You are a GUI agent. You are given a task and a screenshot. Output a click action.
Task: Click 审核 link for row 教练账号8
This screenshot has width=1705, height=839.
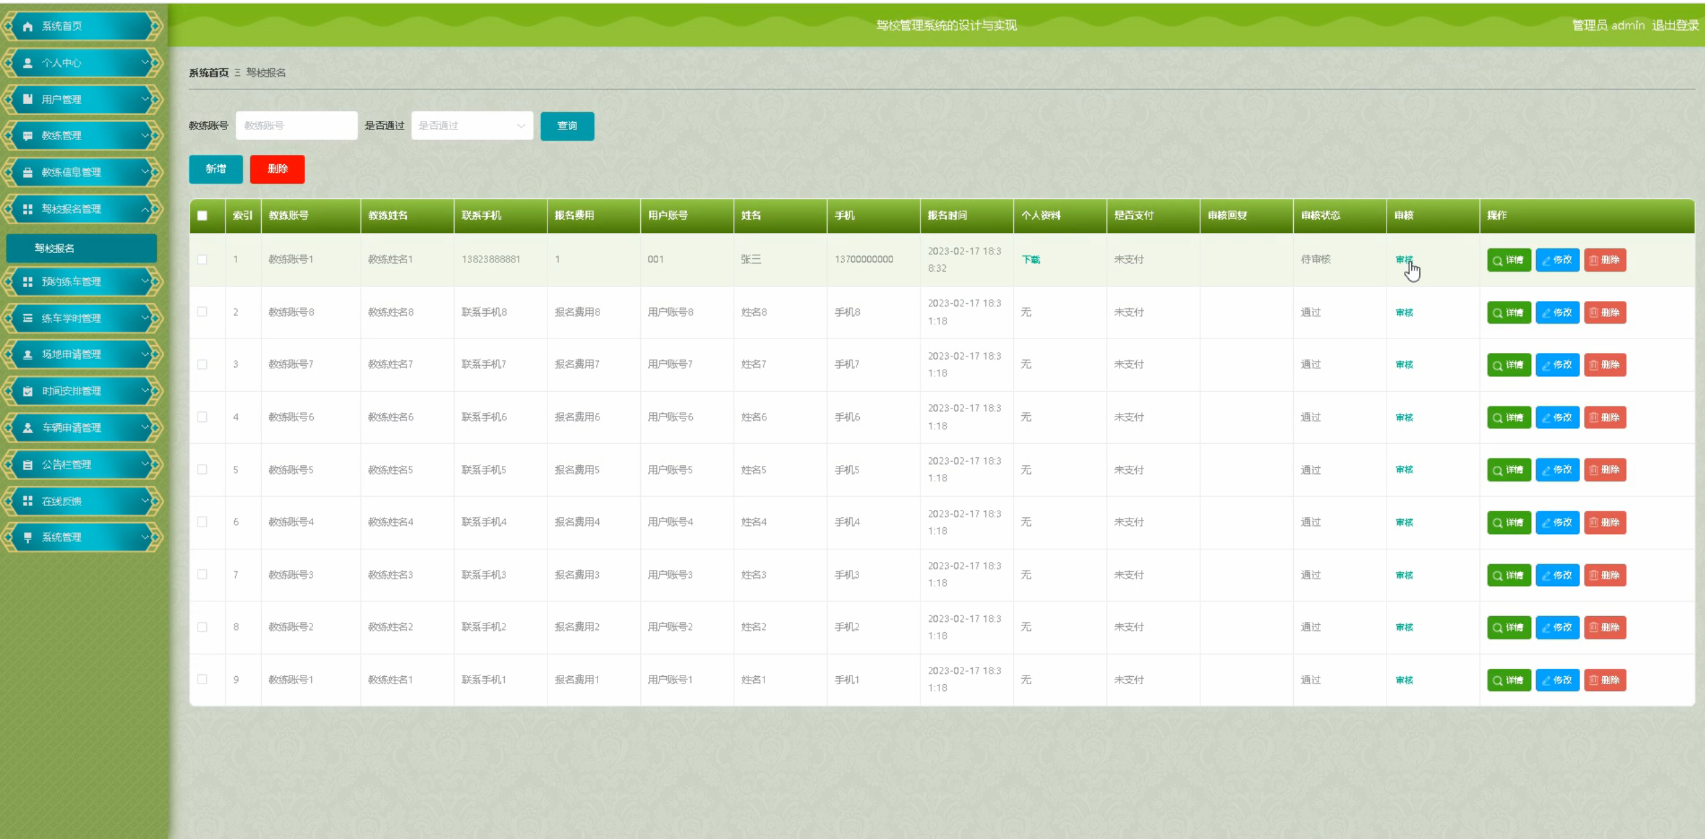[x=1404, y=312]
